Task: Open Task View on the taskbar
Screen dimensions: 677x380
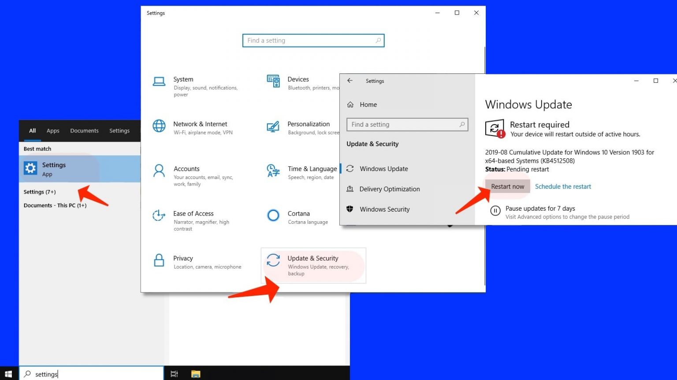Action: [x=174, y=374]
